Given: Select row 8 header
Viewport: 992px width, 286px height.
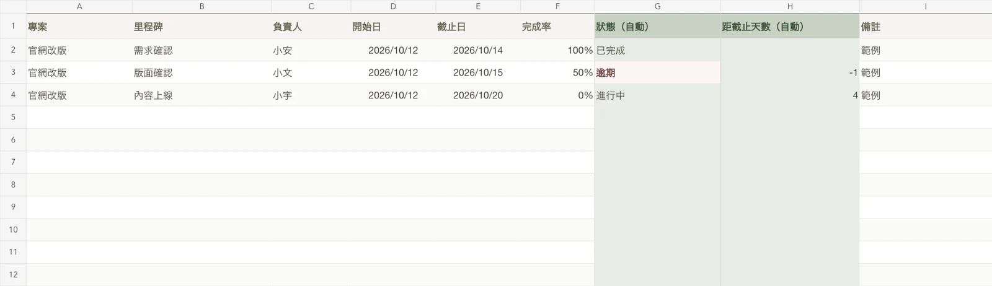Looking at the screenshot, I should coord(13,184).
